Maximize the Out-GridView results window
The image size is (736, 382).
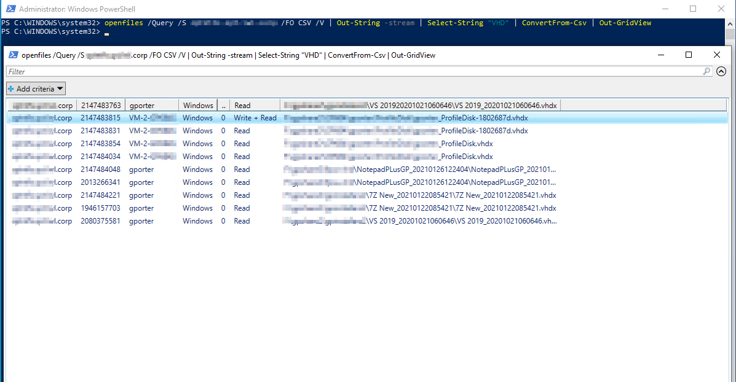click(x=689, y=55)
